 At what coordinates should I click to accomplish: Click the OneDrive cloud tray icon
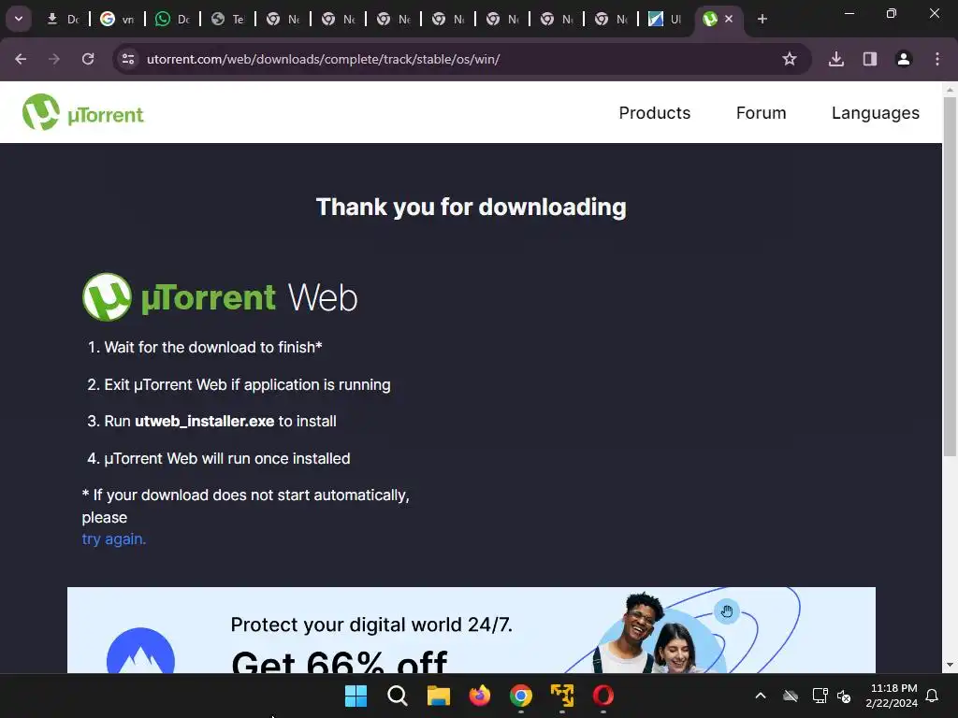click(790, 696)
